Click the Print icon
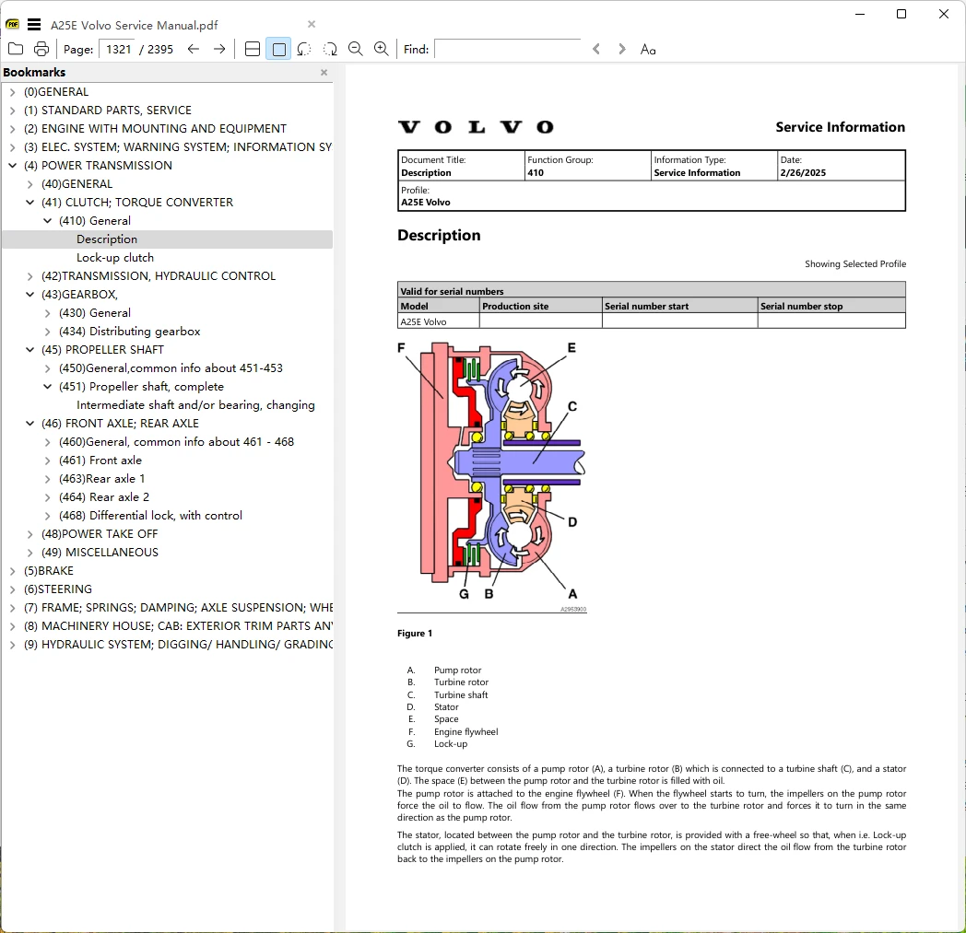966x933 pixels. click(41, 49)
